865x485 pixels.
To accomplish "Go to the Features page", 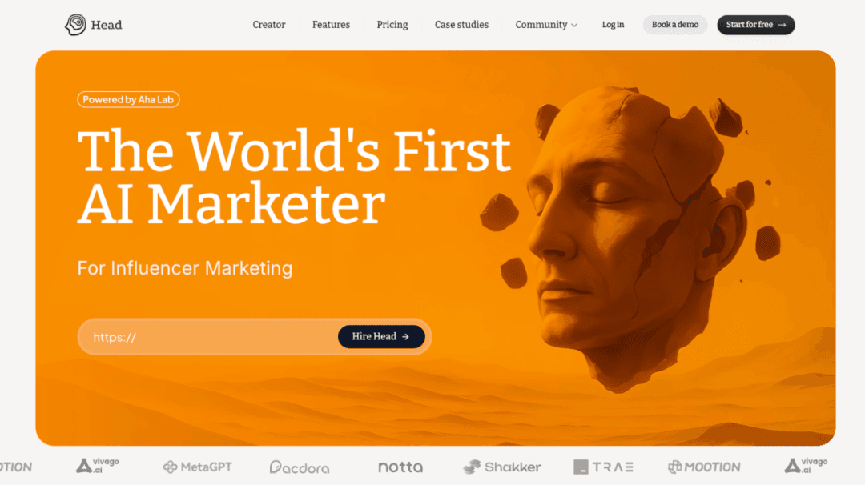I will pos(331,25).
